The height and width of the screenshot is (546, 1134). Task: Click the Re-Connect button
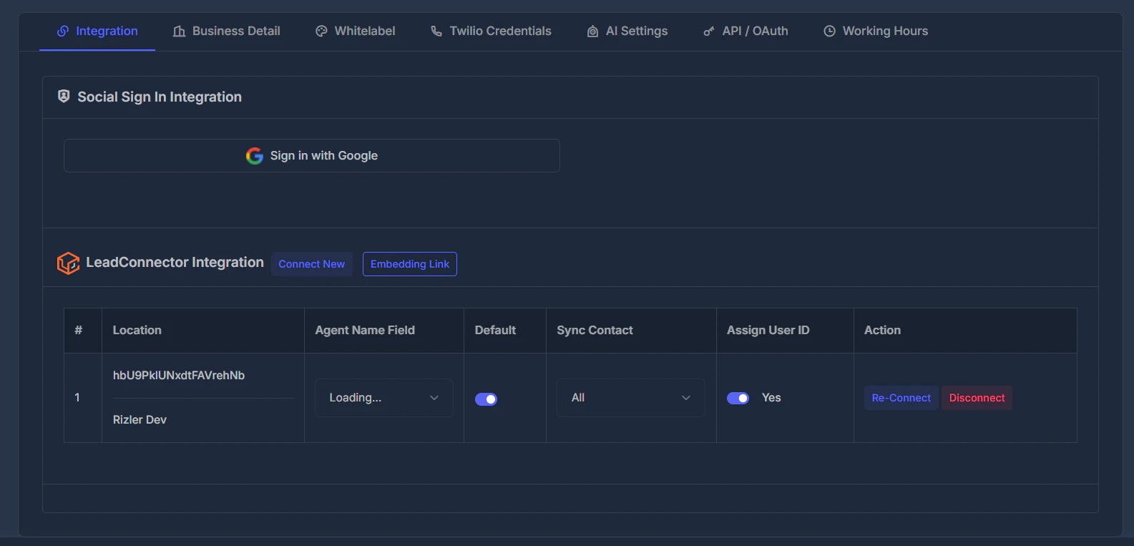(901, 398)
